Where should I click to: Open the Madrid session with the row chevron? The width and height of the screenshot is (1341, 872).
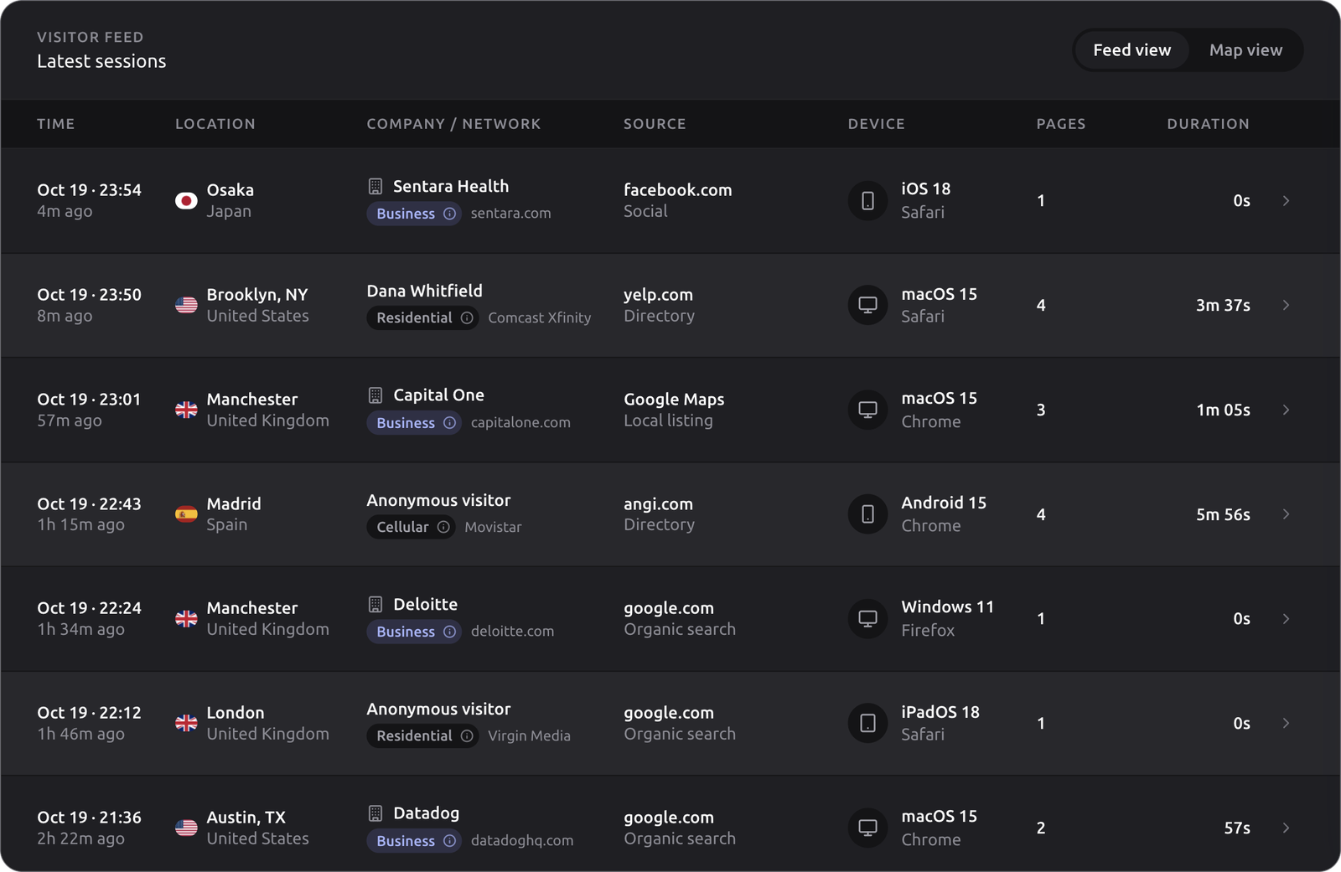point(1286,513)
